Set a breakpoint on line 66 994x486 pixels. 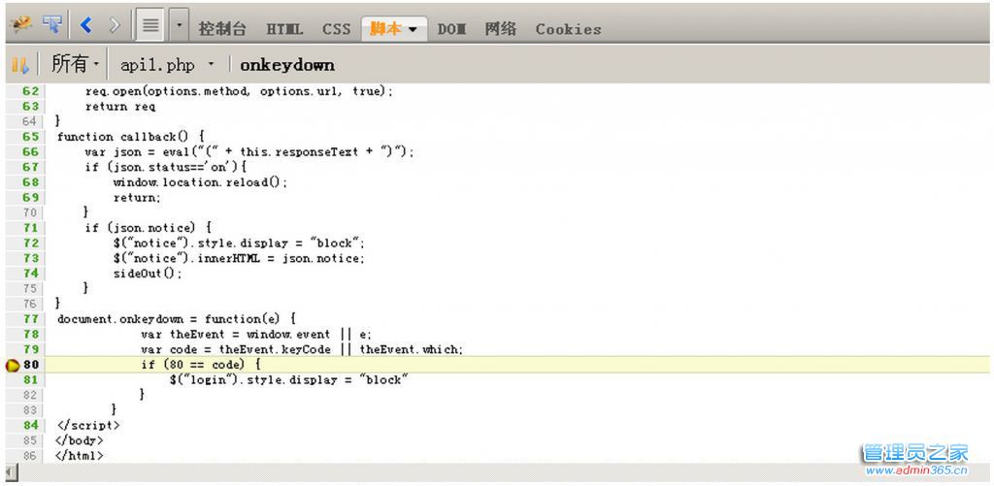point(30,152)
